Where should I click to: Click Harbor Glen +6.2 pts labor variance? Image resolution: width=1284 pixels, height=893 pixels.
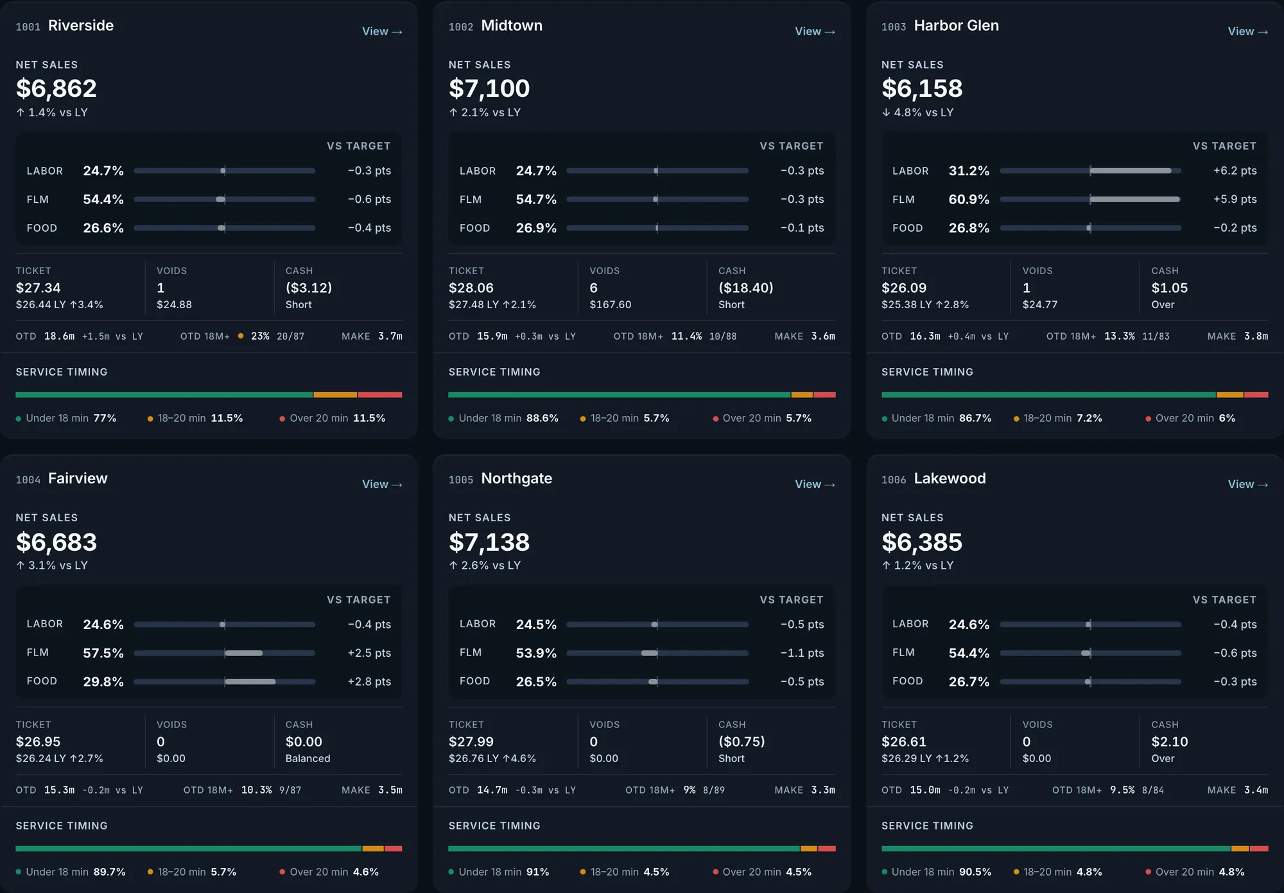(1235, 171)
